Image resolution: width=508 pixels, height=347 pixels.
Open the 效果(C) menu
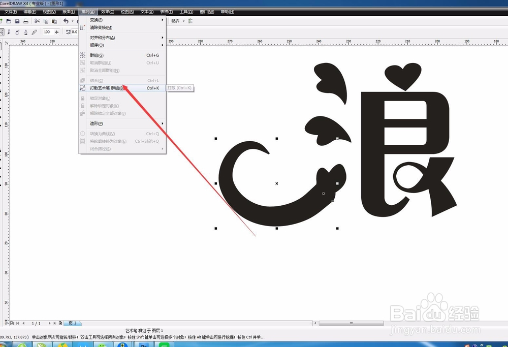click(x=108, y=12)
